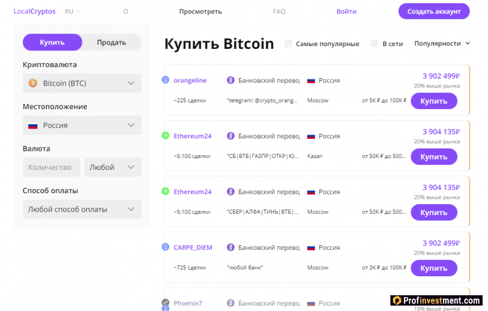Select the Купить tab in the sidebar

point(52,42)
